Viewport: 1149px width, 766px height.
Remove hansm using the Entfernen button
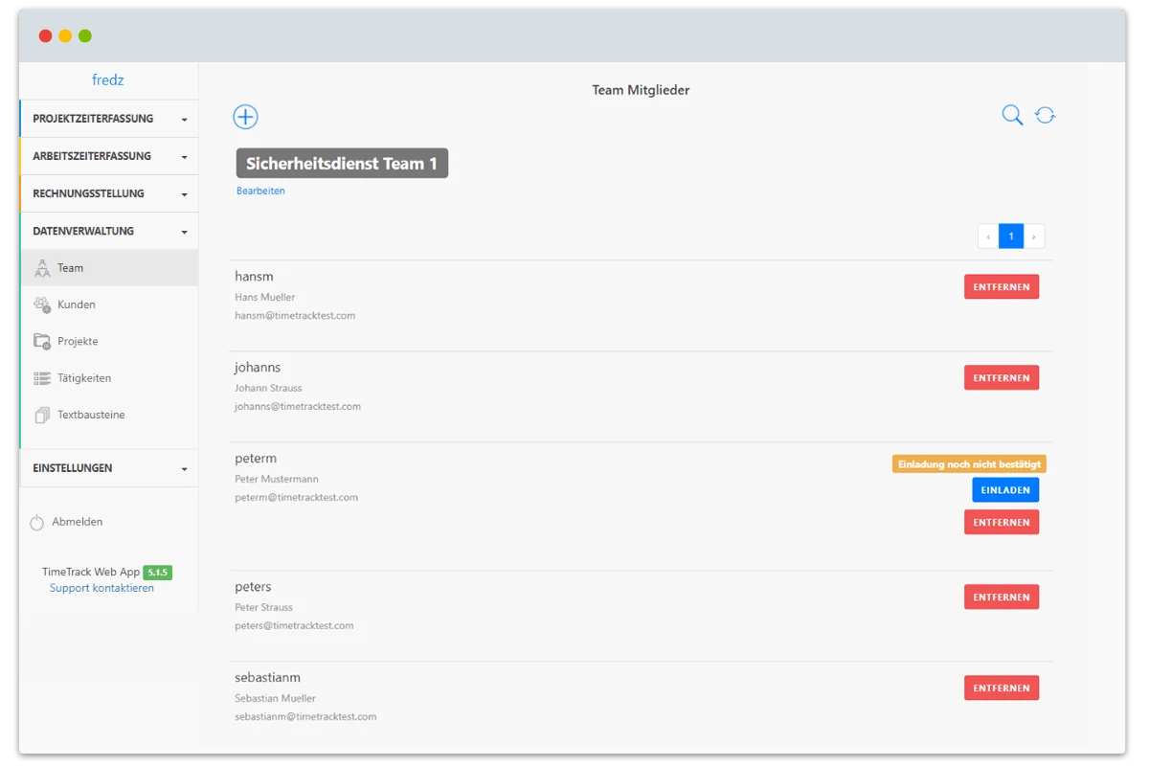[1001, 286]
